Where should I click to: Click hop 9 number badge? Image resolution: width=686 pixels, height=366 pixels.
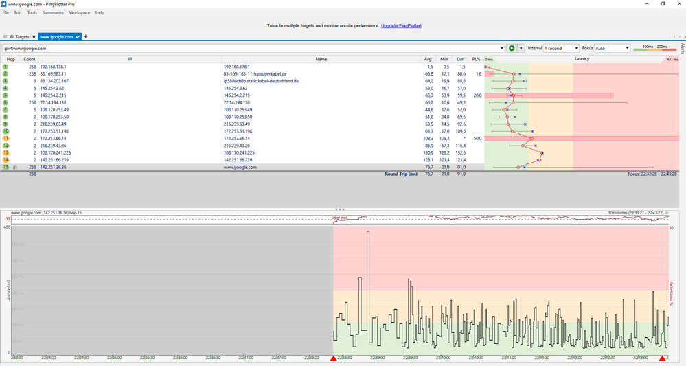pos(5,124)
